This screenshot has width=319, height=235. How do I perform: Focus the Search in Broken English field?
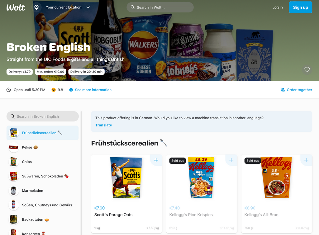42,116
